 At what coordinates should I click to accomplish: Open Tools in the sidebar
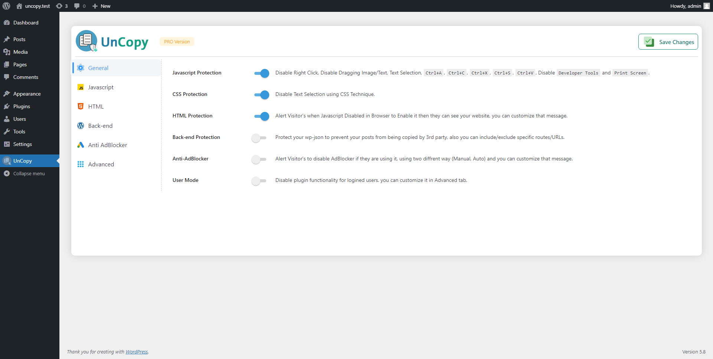point(30,132)
